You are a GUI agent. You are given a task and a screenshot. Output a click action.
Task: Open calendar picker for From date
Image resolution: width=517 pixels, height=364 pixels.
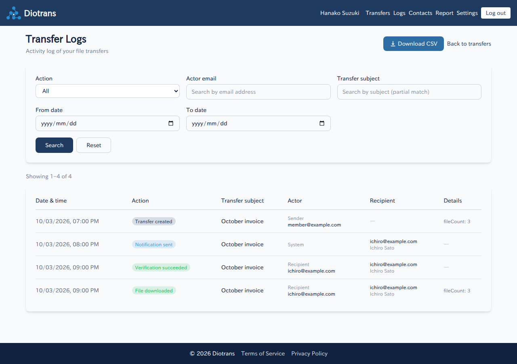coord(171,123)
